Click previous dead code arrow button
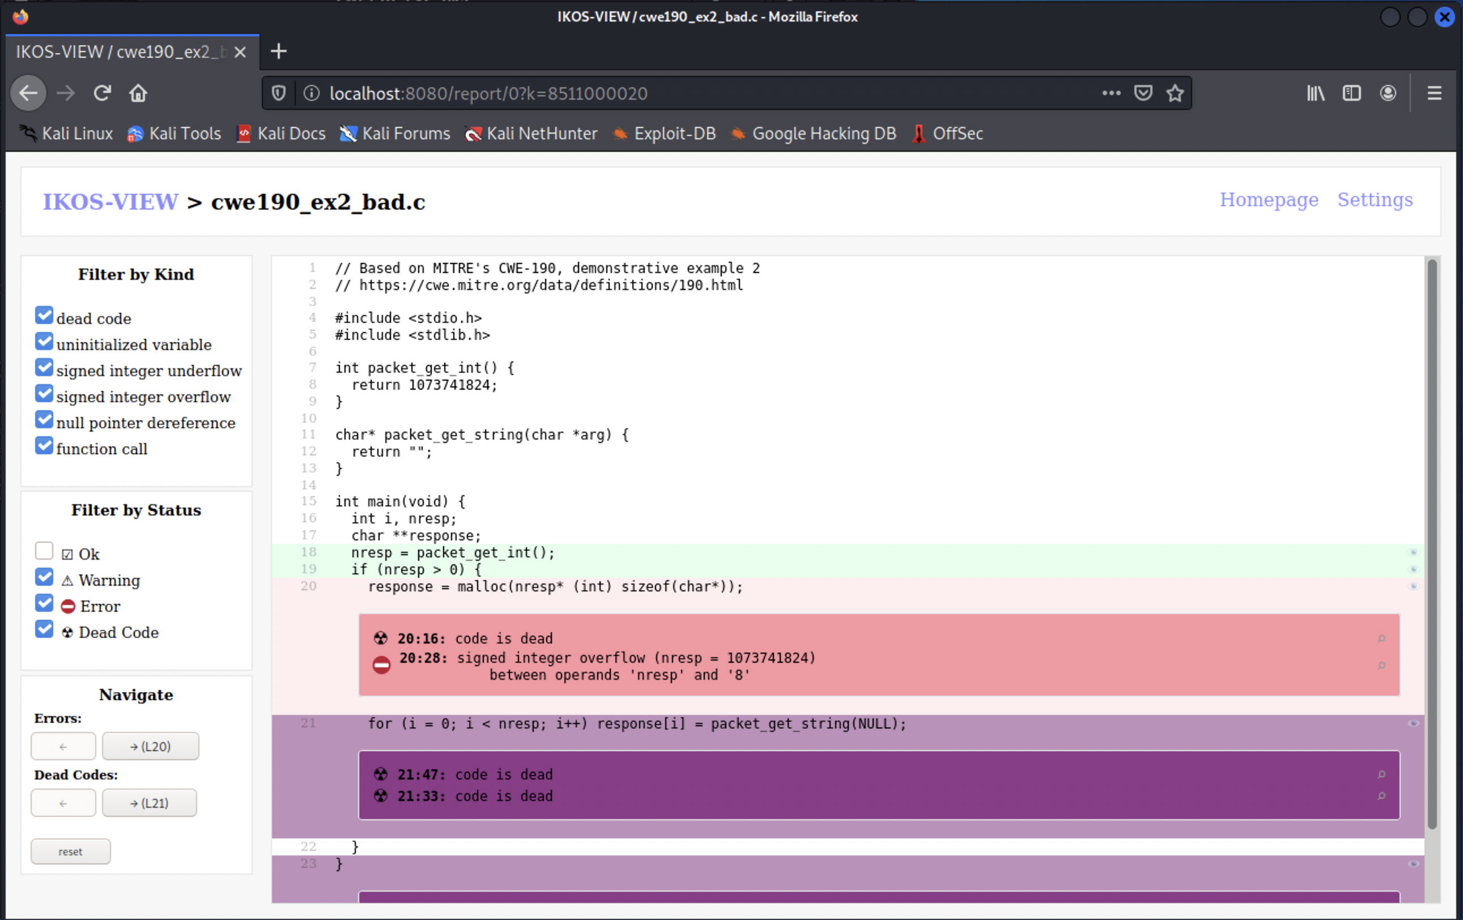This screenshot has width=1463, height=920. (63, 803)
